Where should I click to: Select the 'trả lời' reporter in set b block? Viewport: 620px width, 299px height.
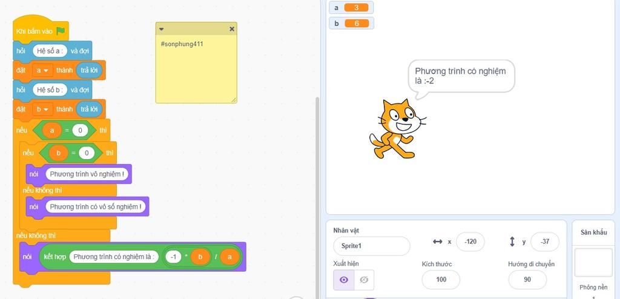click(89, 109)
